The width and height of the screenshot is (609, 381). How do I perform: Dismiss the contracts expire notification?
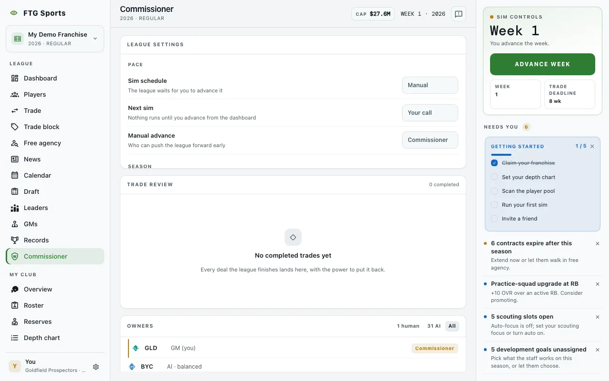point(598,243)
